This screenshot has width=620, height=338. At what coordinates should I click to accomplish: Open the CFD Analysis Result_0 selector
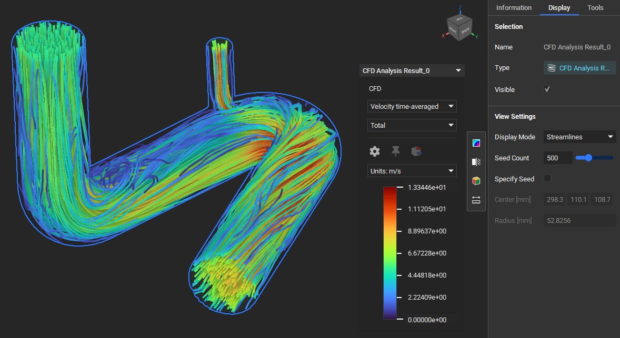[412, 70]
